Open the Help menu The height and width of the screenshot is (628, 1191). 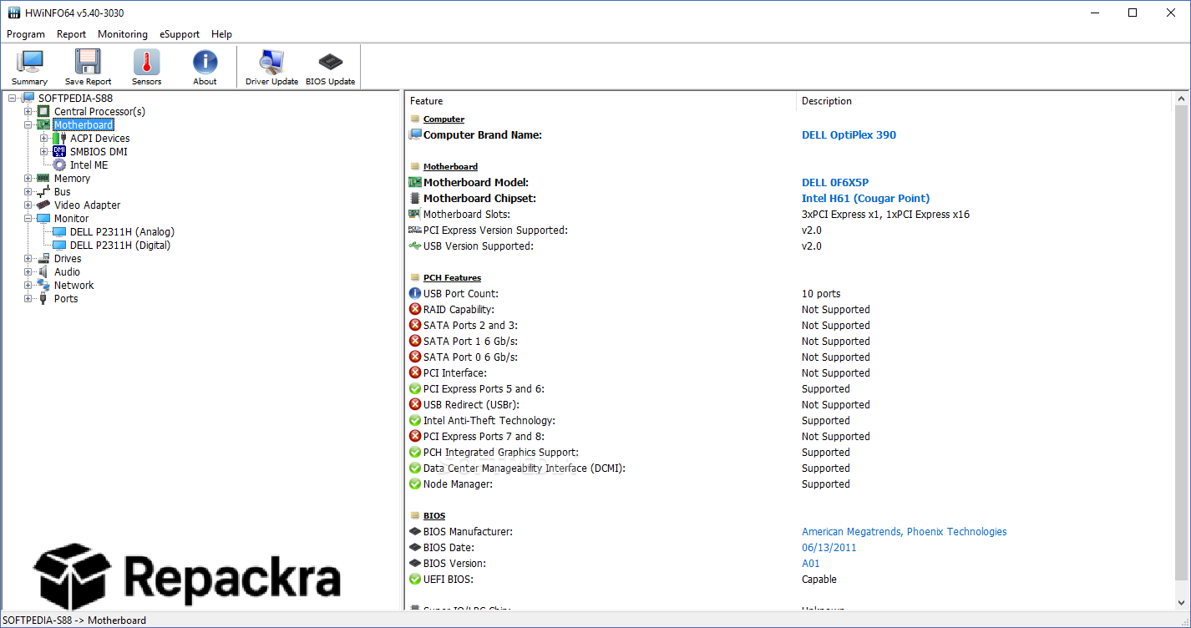[x=221, y=34]
